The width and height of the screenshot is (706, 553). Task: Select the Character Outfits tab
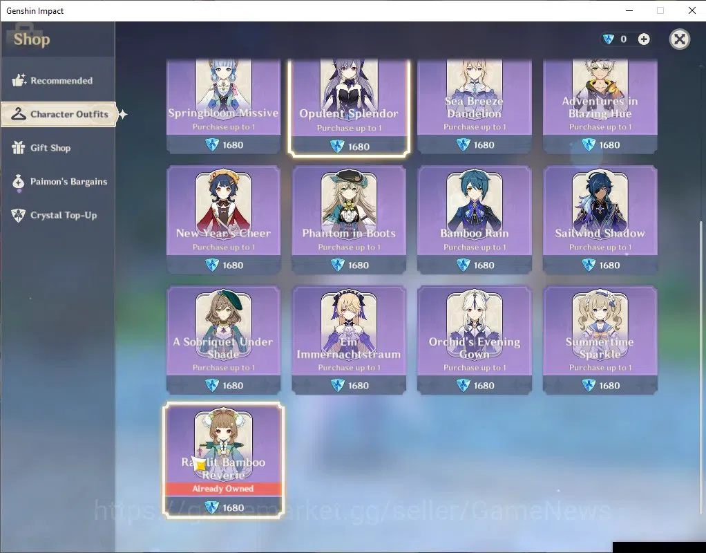[59, 115]
